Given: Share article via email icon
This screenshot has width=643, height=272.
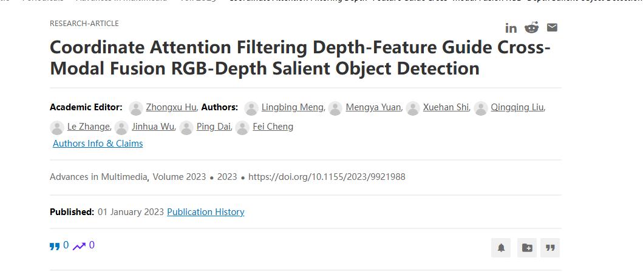Looking at the screenshot, I should (552, 27).
